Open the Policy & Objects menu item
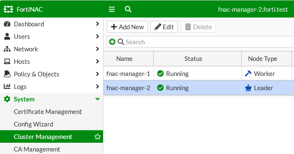 (x=52, y=74)
